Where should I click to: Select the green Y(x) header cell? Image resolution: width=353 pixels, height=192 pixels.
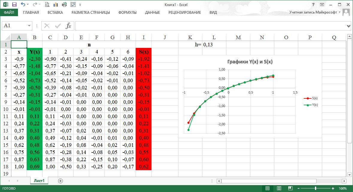pos(34,52)
